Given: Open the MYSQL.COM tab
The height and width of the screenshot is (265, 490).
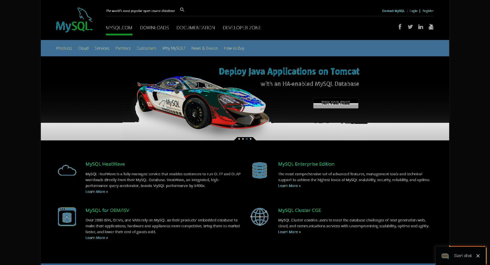Looking at the screenshot, I should pyautogui.click(x=119, y=28).
